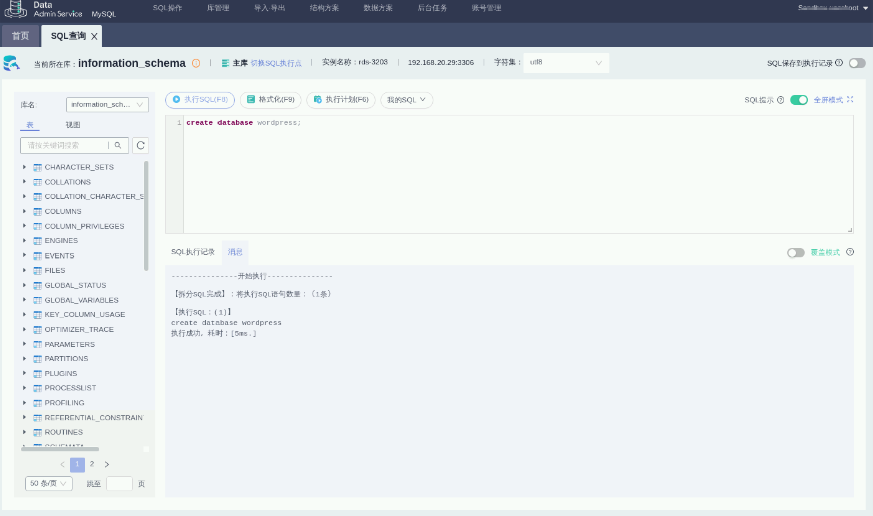This screenshot has height=516, width=873.
Task: Click the OPTIMIZER_TRACE table icon
Action: [38, 330]
